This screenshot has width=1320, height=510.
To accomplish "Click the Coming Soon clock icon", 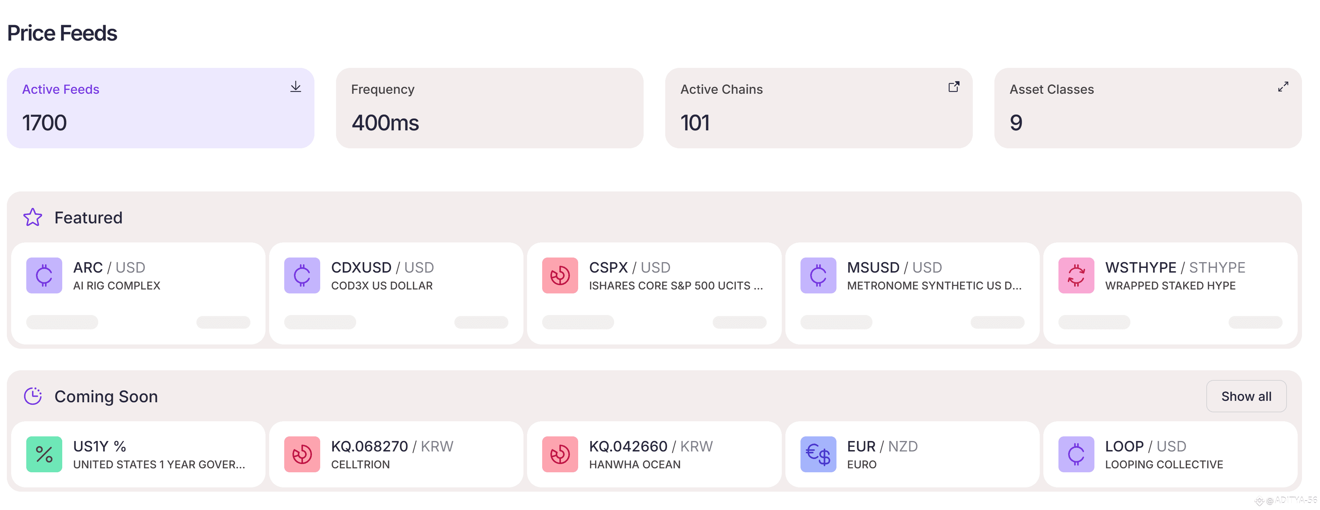I will click(33, 397).
